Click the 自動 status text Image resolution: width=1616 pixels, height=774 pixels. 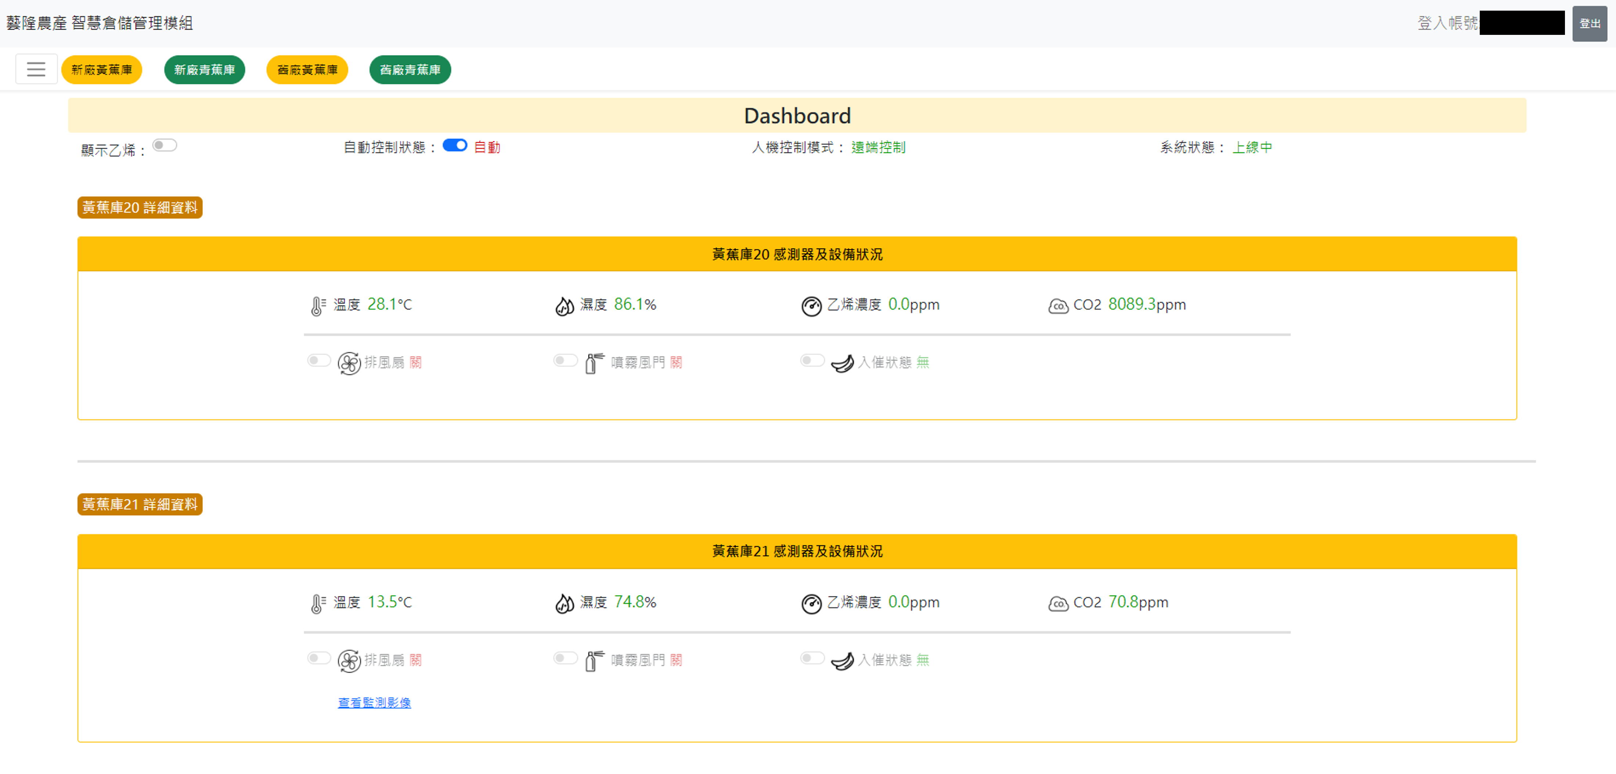click(487, 147)
